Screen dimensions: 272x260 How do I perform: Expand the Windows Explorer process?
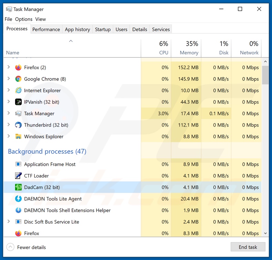coord(9,136)
